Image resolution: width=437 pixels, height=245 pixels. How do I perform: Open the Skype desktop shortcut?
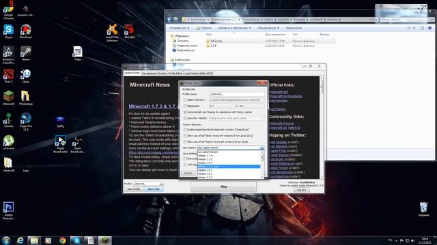(8, 31)
